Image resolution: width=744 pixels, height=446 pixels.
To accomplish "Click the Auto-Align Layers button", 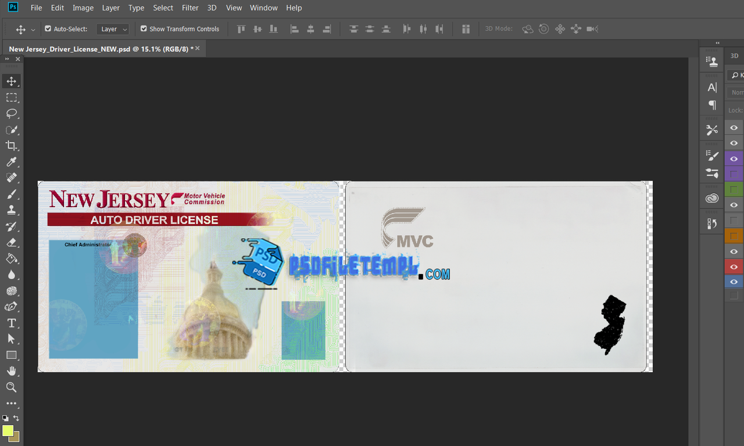I will 466,28.
